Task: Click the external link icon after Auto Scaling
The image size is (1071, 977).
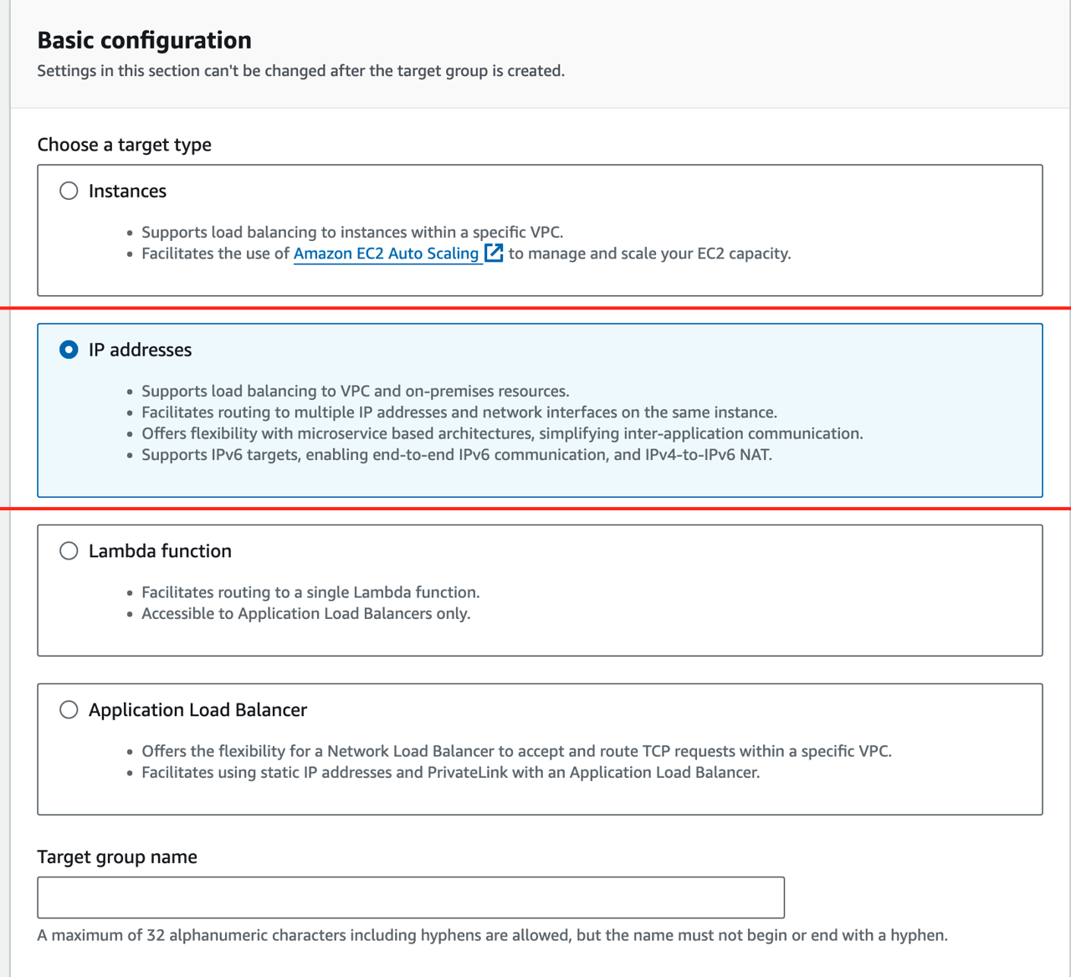Action: click(x=495, y=253)
